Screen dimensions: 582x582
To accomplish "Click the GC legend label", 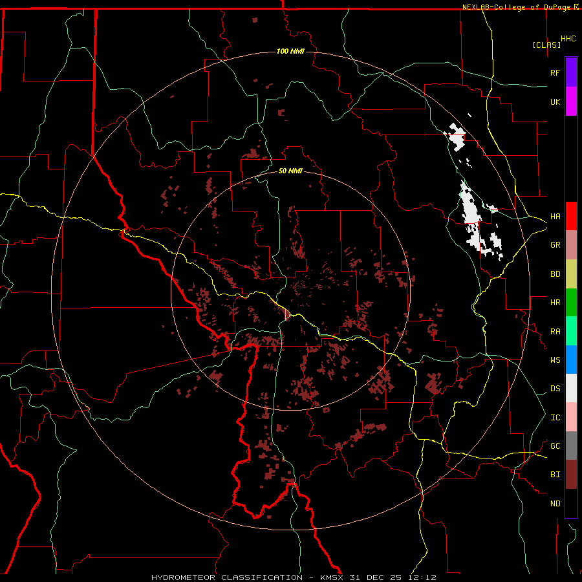I will pos(555,446).
